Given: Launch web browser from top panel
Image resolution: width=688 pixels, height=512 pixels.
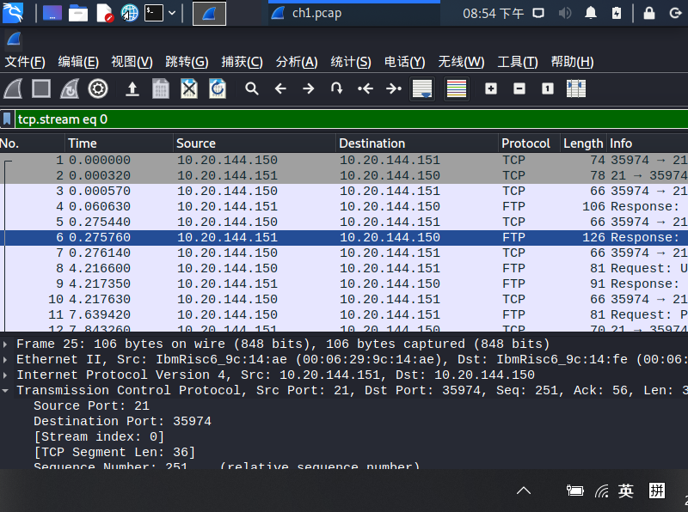Looking at the screenshot, I should (130, 13).
